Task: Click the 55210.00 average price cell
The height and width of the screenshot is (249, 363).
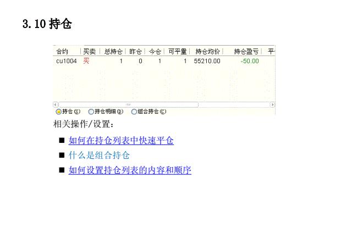Action: 207,61
